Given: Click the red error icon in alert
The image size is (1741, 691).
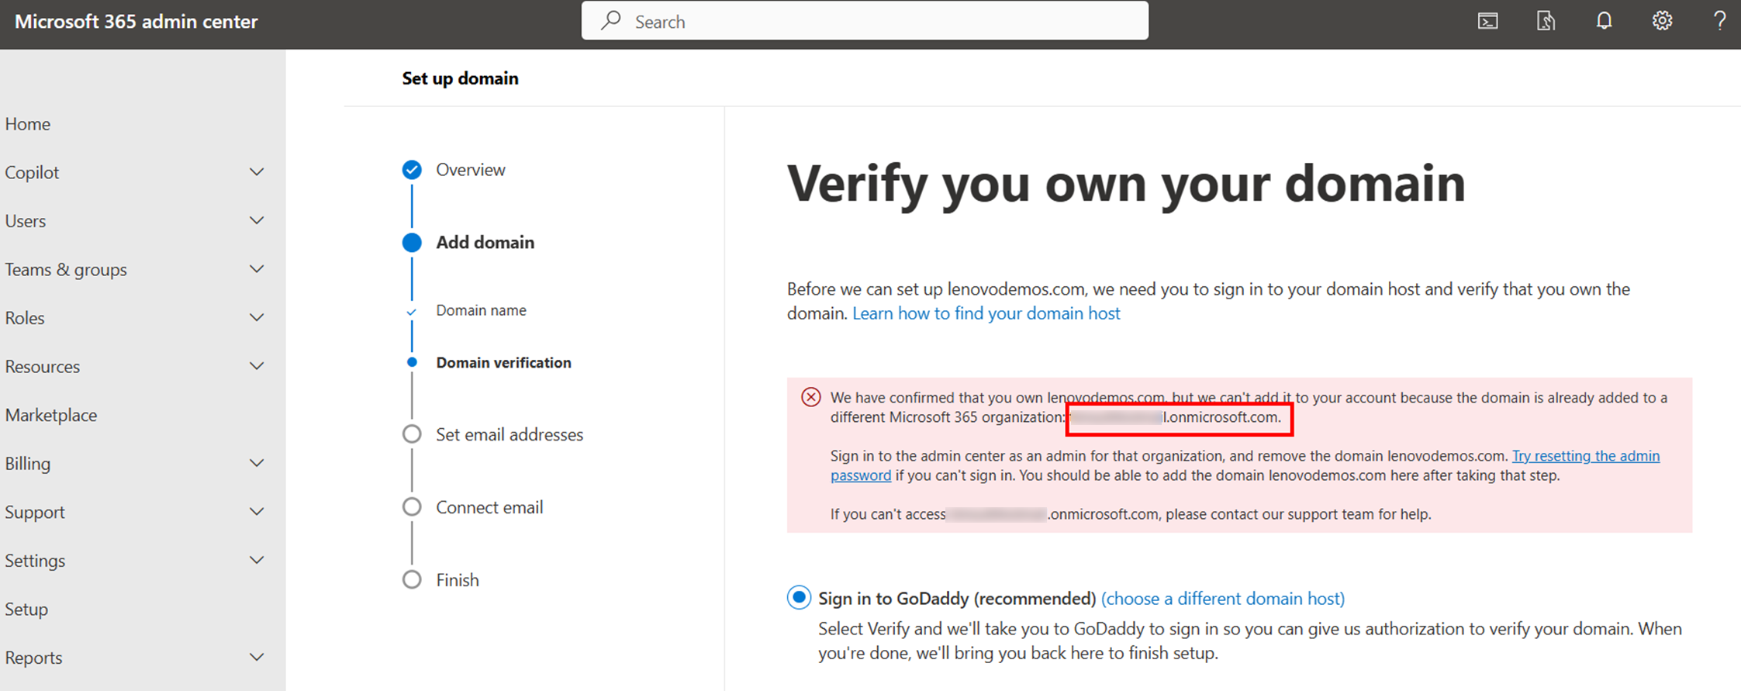Looking at the screenshot, I should click(811, 398).
